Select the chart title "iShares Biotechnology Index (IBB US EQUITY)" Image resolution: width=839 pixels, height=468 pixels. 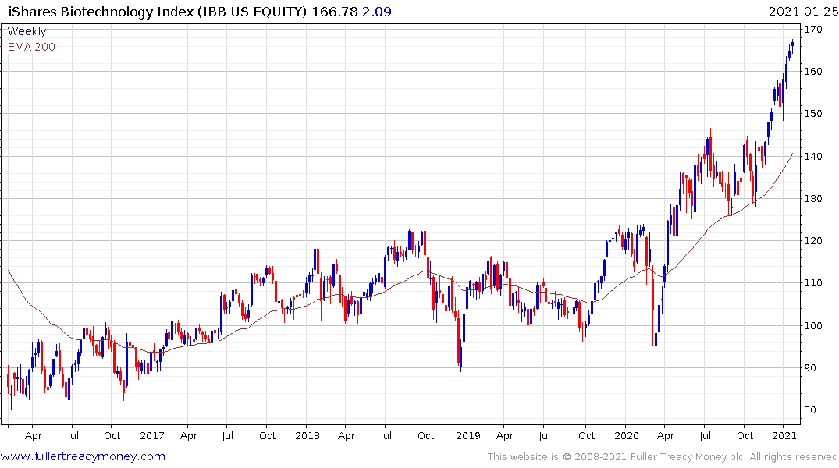[158, 12]
